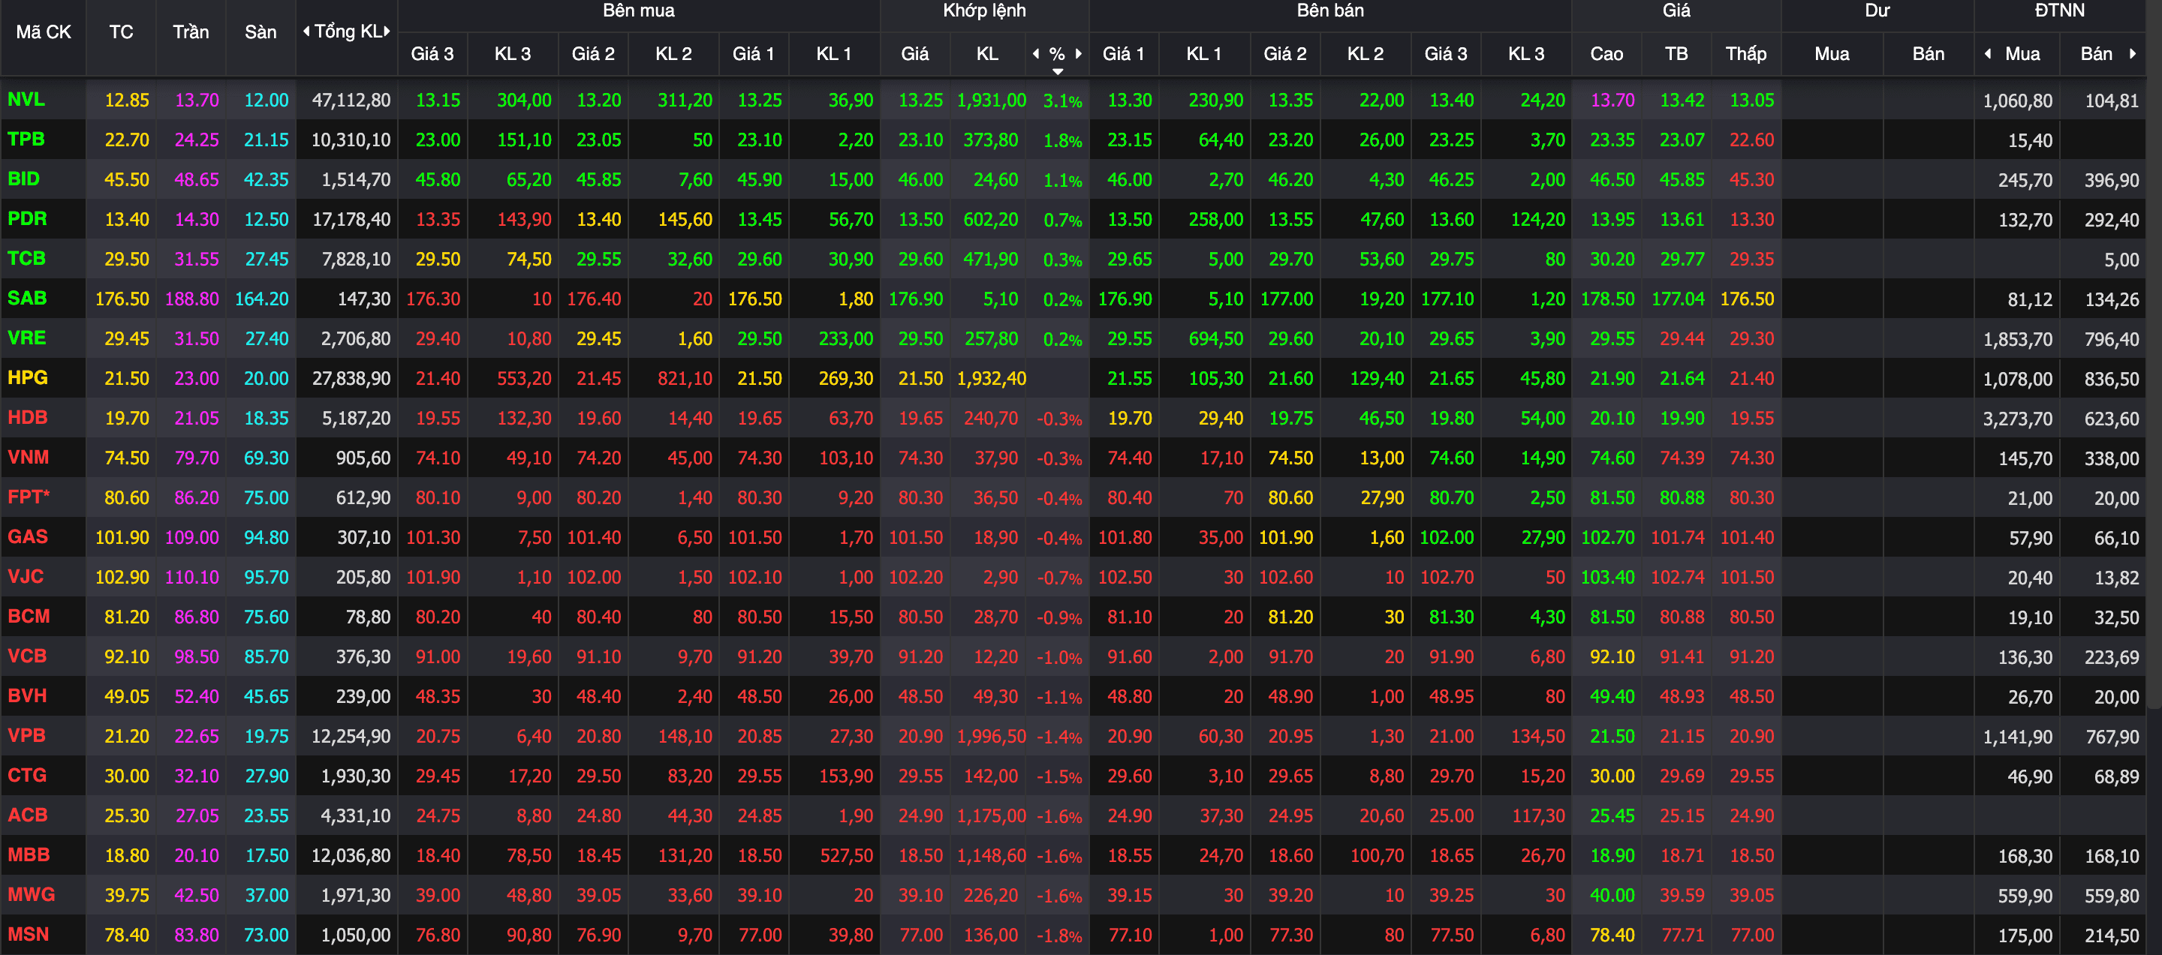Viewport: 2162px width, 955px height.
Task: Click the sort caret below % header
Action: click(x=1058, y=72)
